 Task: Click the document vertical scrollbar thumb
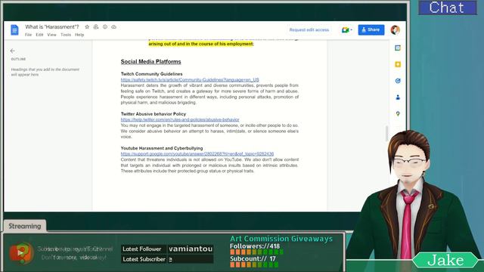tap(386, 134)
